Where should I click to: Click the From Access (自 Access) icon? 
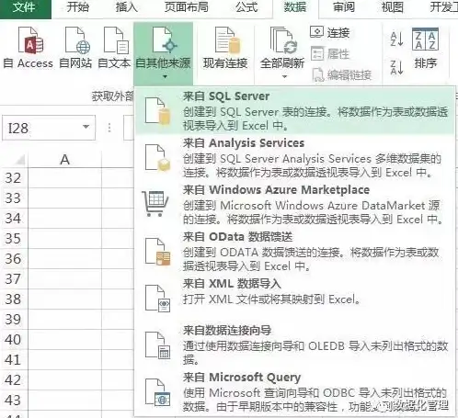30,40
